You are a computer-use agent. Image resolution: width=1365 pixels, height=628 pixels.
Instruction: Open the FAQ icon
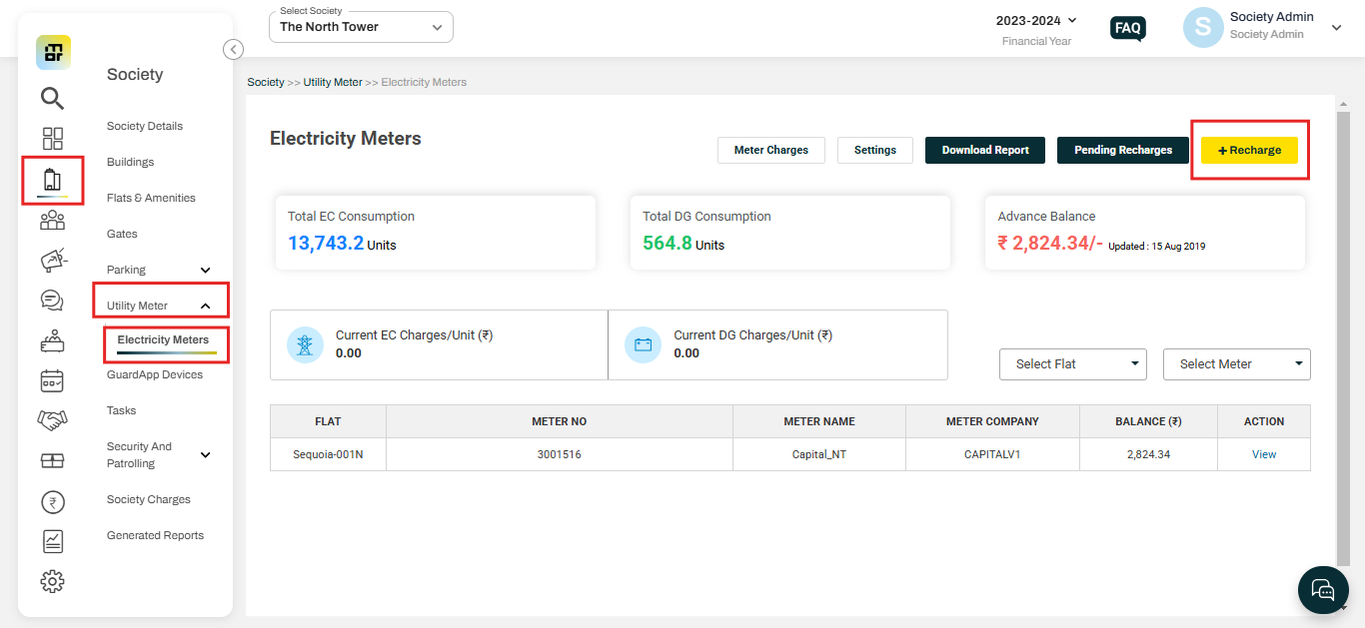1128,28
